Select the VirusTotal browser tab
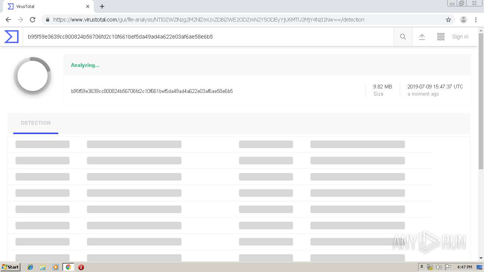This screenshot has height=272, width=484. (48, 6)
